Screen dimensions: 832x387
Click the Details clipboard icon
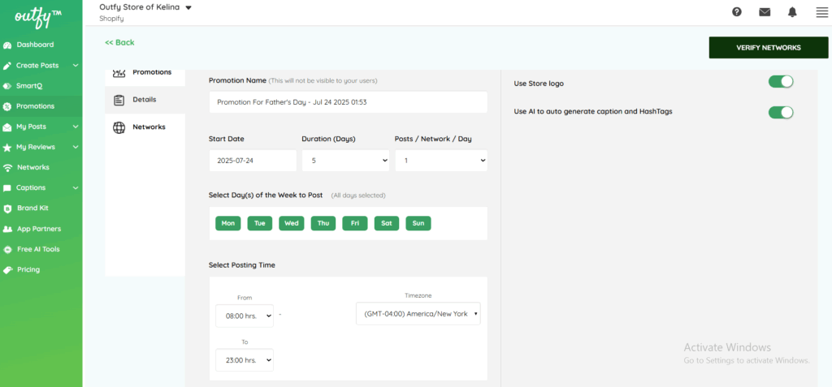(x=119, y=100)
